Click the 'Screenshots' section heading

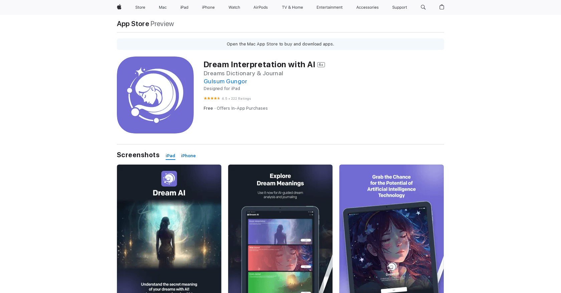click(138, 155)
